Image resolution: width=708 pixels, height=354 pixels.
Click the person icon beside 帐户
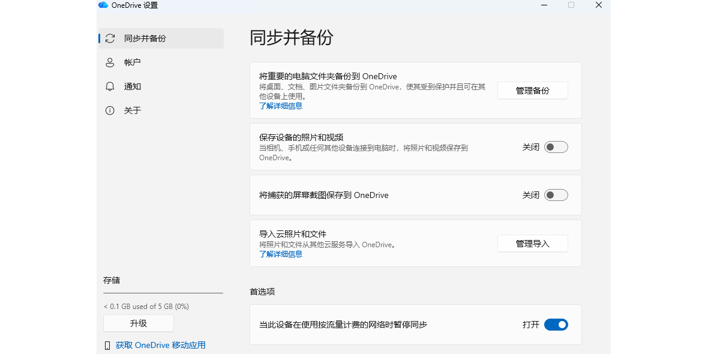110,62
